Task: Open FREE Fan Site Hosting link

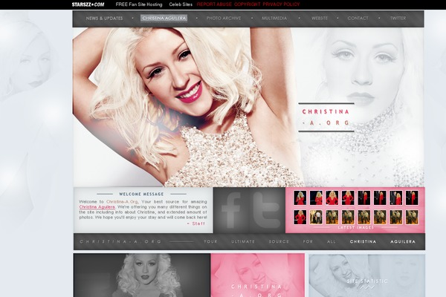Action: click(139, 4)
